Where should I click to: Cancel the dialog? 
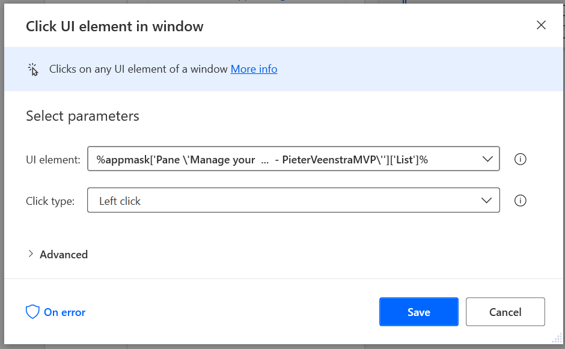505,312
